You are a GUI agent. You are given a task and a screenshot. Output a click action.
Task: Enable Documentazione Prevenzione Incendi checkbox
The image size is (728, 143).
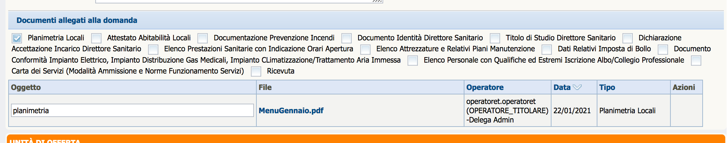click(203, 38)
